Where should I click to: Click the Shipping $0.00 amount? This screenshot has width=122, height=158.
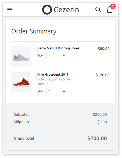point(102,122)
